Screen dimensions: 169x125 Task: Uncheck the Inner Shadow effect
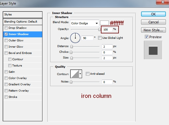(x=6, y=34)
